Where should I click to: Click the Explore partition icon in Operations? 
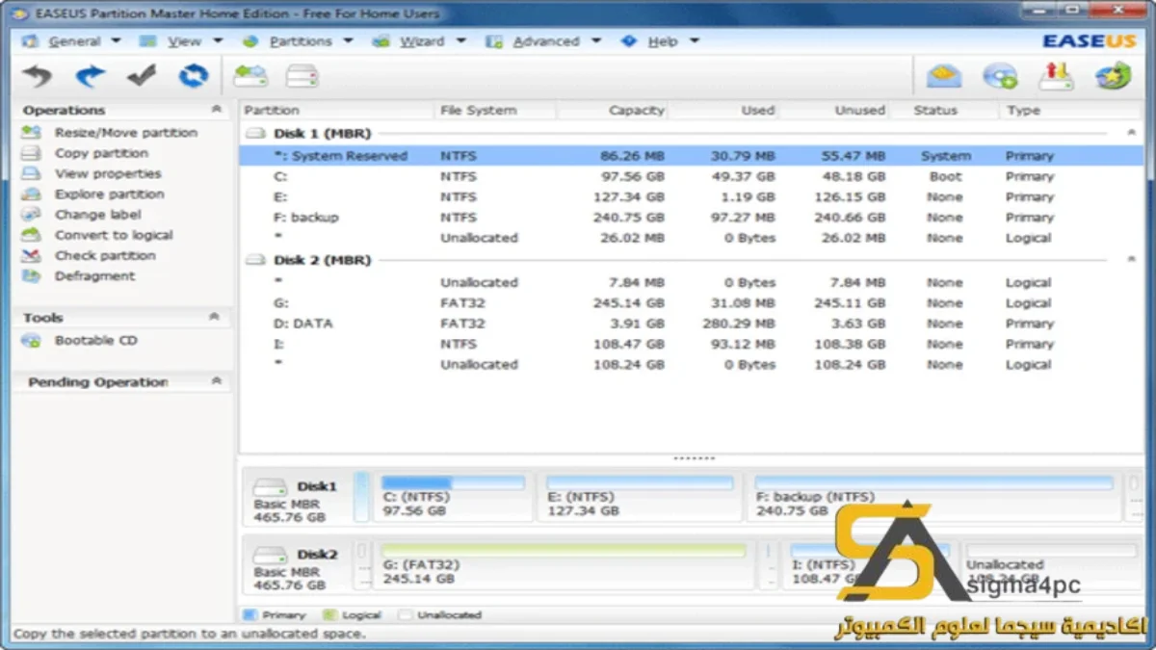click(32, 194)
